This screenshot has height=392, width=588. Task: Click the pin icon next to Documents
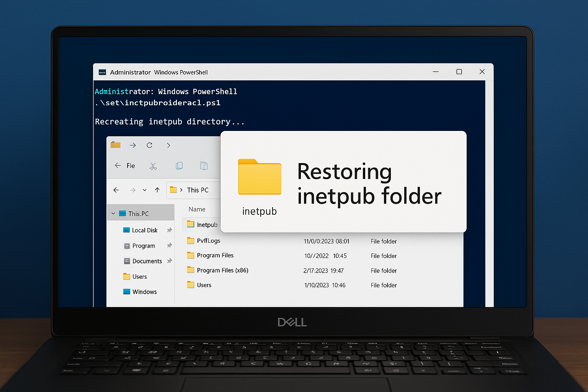click(169, 261)
